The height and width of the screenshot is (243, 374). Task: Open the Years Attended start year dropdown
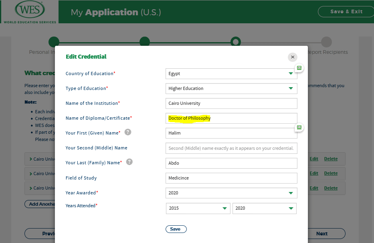(198, 208)
